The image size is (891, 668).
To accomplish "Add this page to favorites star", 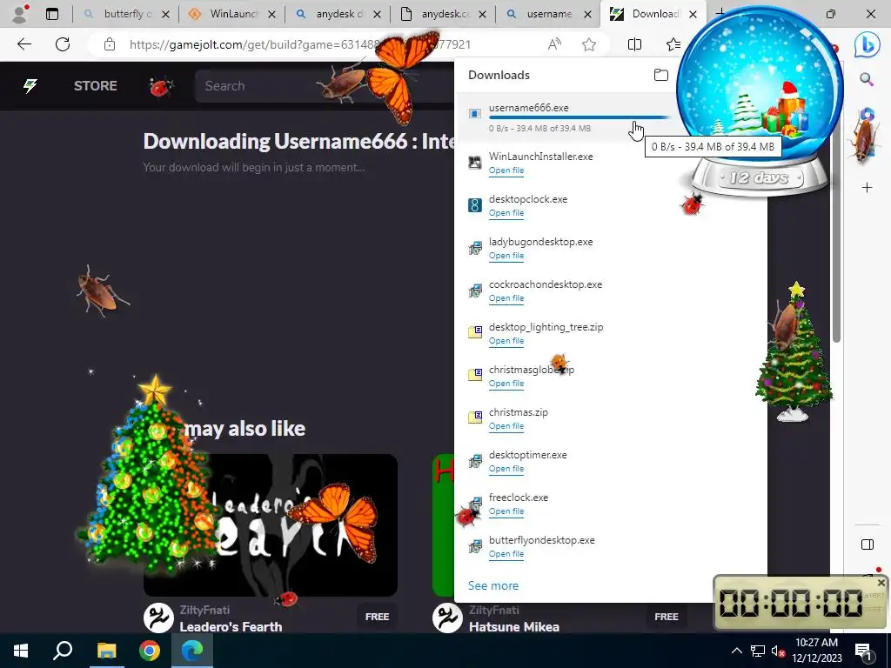I will pyautogui.click(x=589, y=44).
